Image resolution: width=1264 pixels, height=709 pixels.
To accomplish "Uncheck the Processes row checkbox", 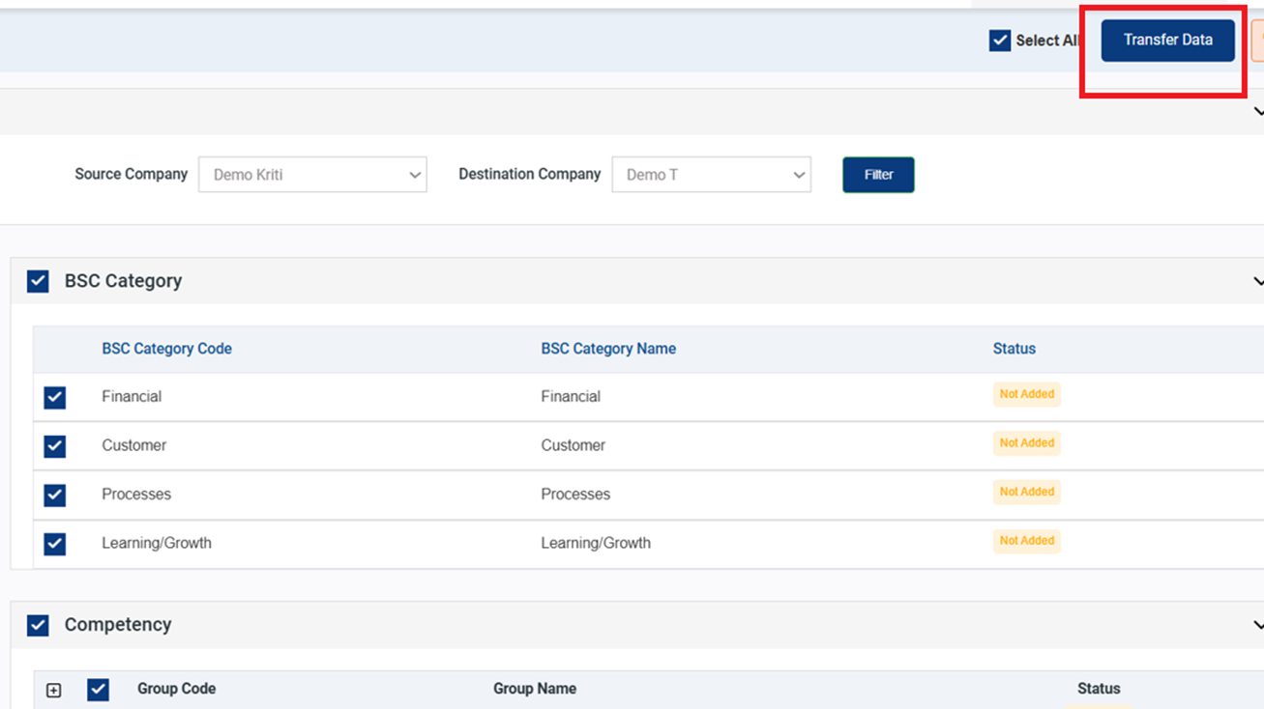I will coord(55,495).
